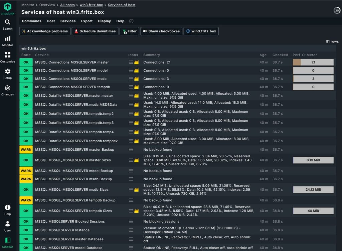The image size is (342, 251).
Task: Open action menu for model Database service
Action: click(131, 248)
